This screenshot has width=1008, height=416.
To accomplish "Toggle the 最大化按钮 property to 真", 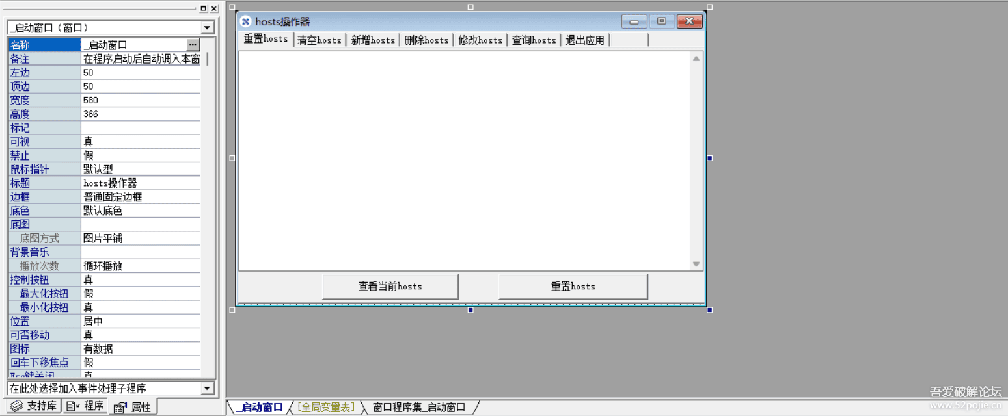I will 140,292.
